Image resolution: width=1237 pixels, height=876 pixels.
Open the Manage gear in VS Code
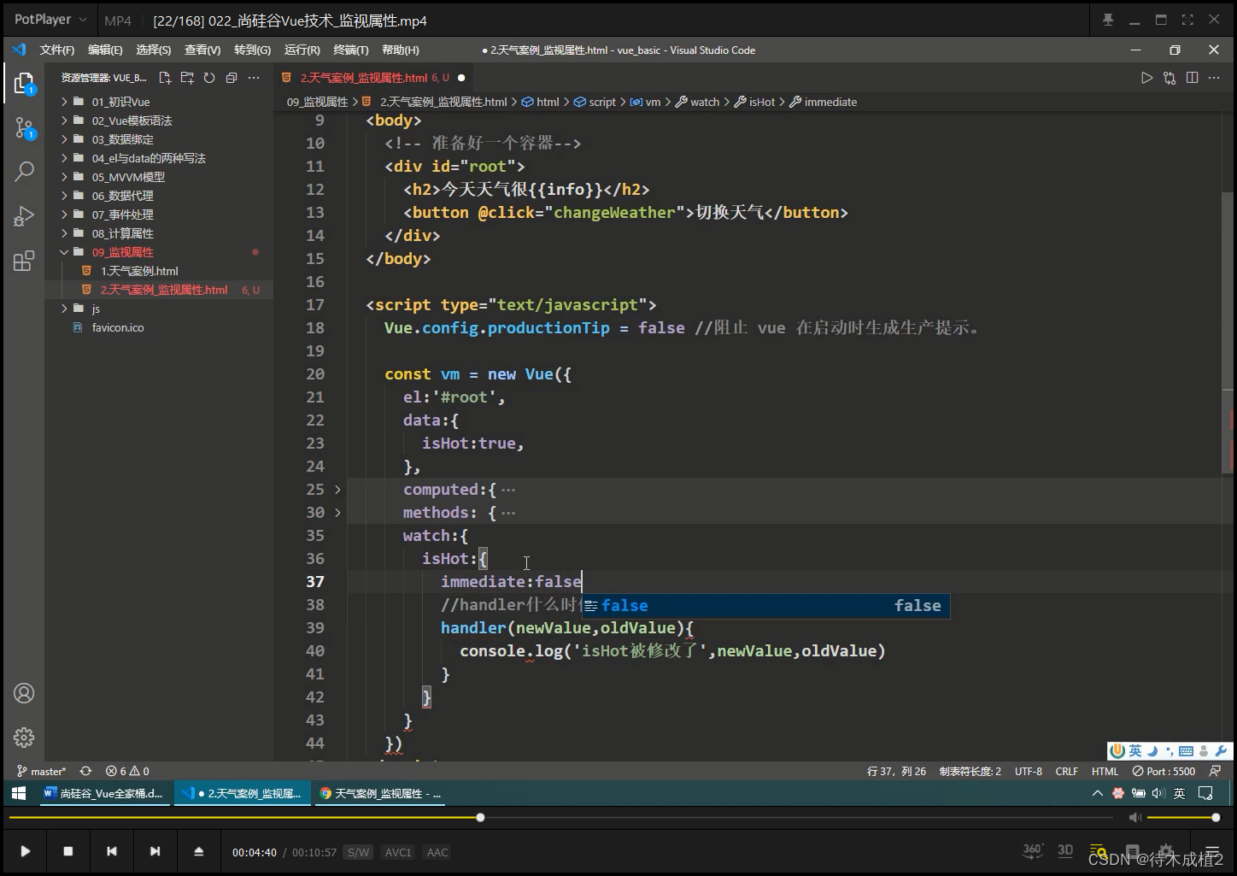point(24,737)
